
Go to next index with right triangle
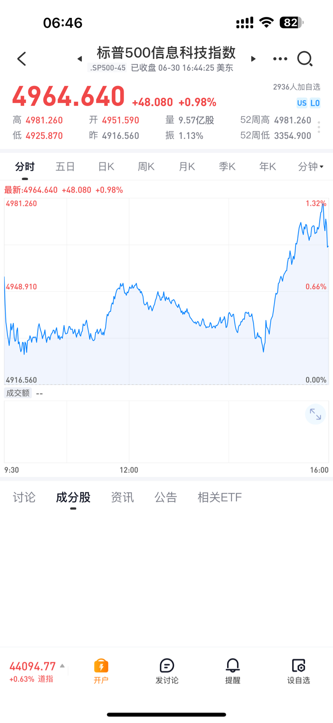point(253,59)
